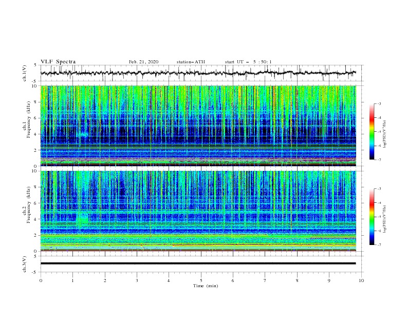Click the "-3" label on the ch.1 color bar
Image resolution: width=407 pixels, height=315 pixels.
click(x=379, y=103)
